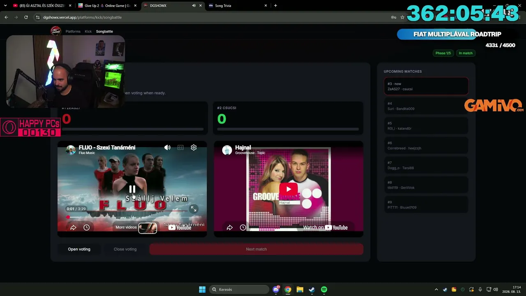The image size is (526, 296).
Task: Click Watch on YouTube for Hajnal
Action: pyautogui.click(x=325, y=227)
